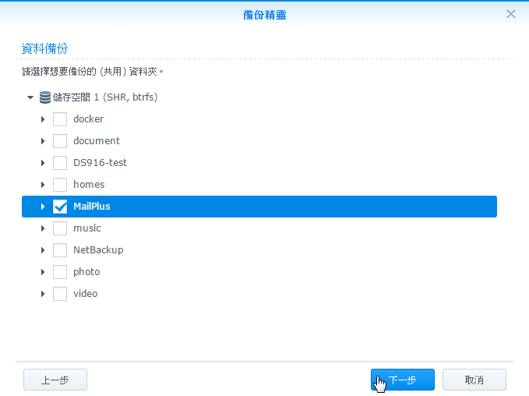This screenshot has width=529, height=396.
Task: Click the 取消 cancel button
Action: tap(474, 380)
